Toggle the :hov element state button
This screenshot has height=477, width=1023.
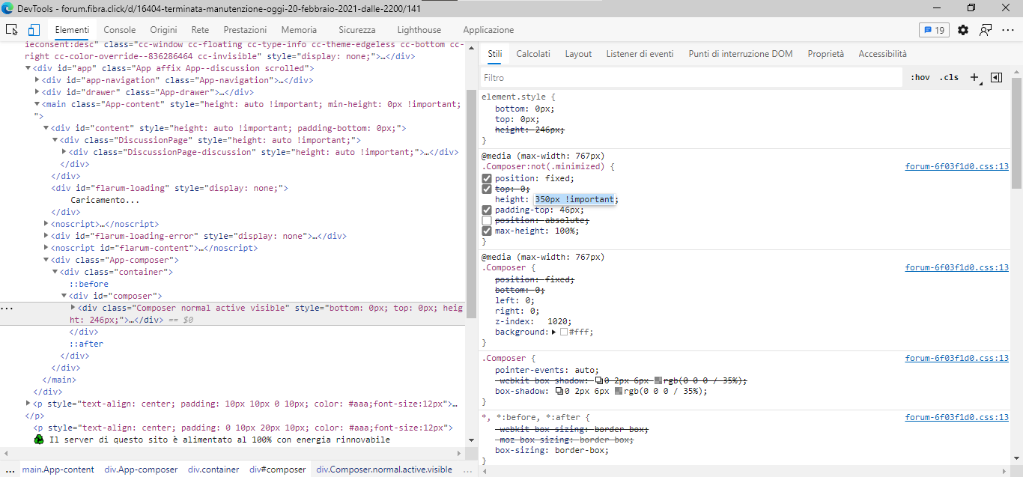[x=920, y=77]
